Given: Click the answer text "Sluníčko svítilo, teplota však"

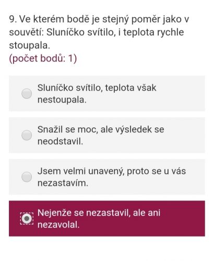Looking at the screenshot, I should click(x=97, y=88).
